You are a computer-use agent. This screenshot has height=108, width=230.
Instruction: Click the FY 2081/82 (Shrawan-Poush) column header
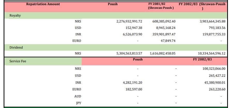161,6
